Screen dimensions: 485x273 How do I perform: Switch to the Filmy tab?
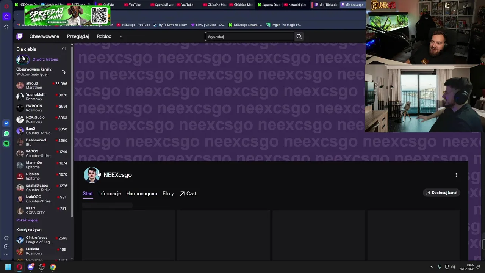tap(168, 193)
